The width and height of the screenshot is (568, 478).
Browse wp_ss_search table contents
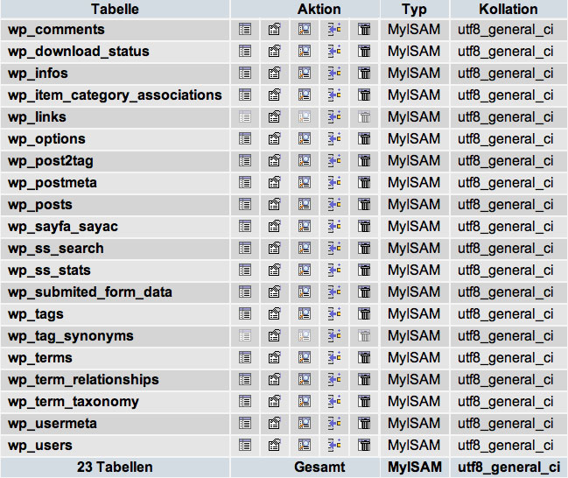[x=245, y=248]
